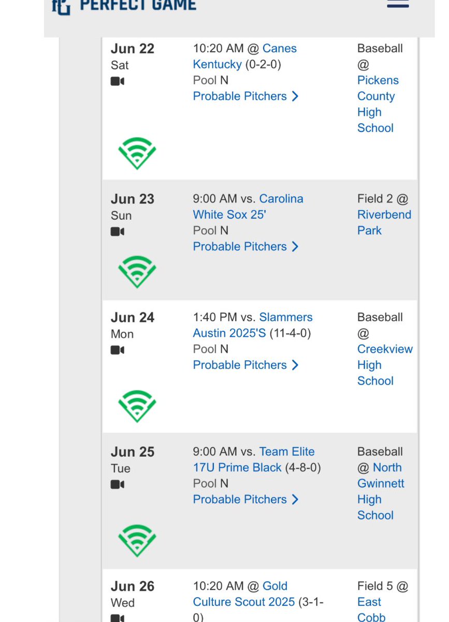
Task: Open the Canes Kentucky team link
Action: click(245, 56)
